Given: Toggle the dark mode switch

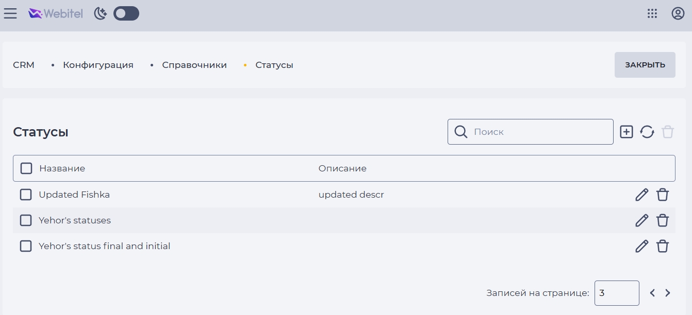Looking at the screenshot, I should (x=126, y=13).
